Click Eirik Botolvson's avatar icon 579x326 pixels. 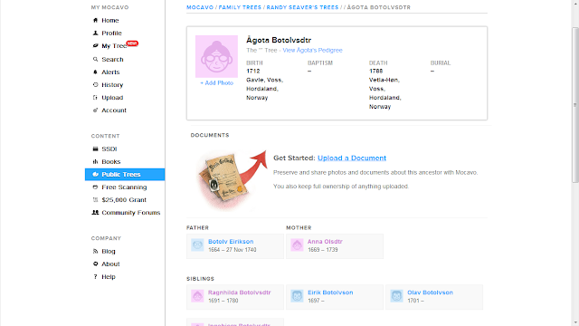coord(297,296)
